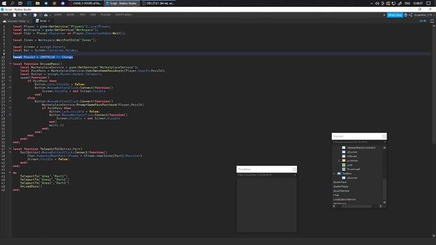Collapse the do block fold arrow
This screenshot has width=436, height=245.
[10, 173]
